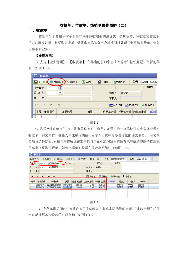Click the 保存 save icon in Figure 1-1 window
Image resolution: width=188 pixels, height=267 pixels.
[x=36, y=82]
